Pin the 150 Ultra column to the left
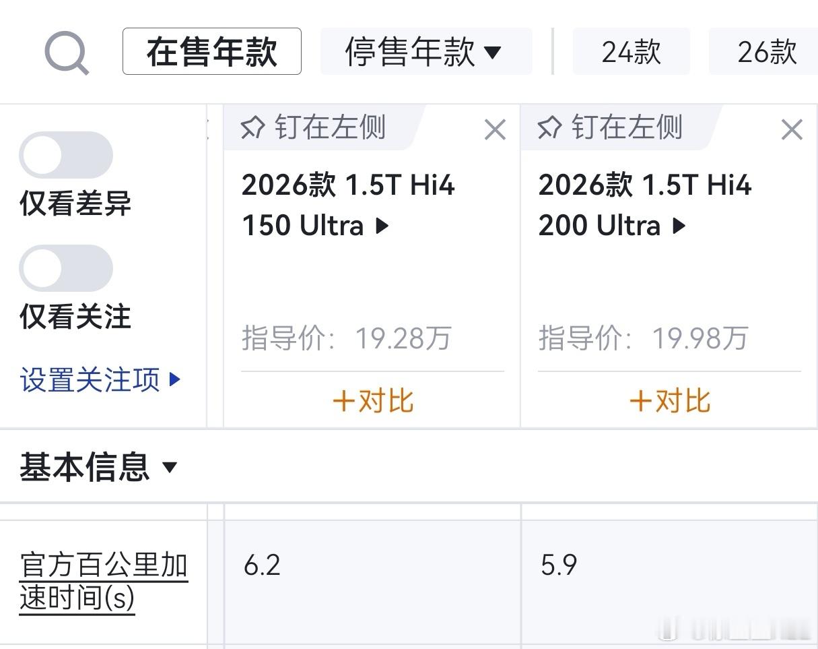This screenshot has width=818, height=649. [314, 127]
